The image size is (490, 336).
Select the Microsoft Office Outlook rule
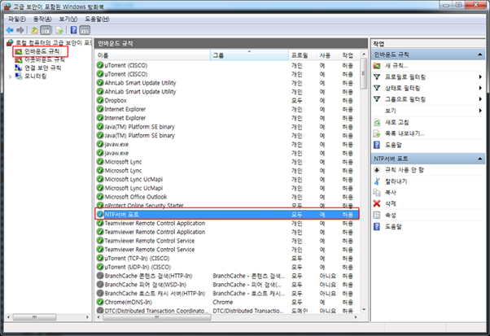click(227, 197)
